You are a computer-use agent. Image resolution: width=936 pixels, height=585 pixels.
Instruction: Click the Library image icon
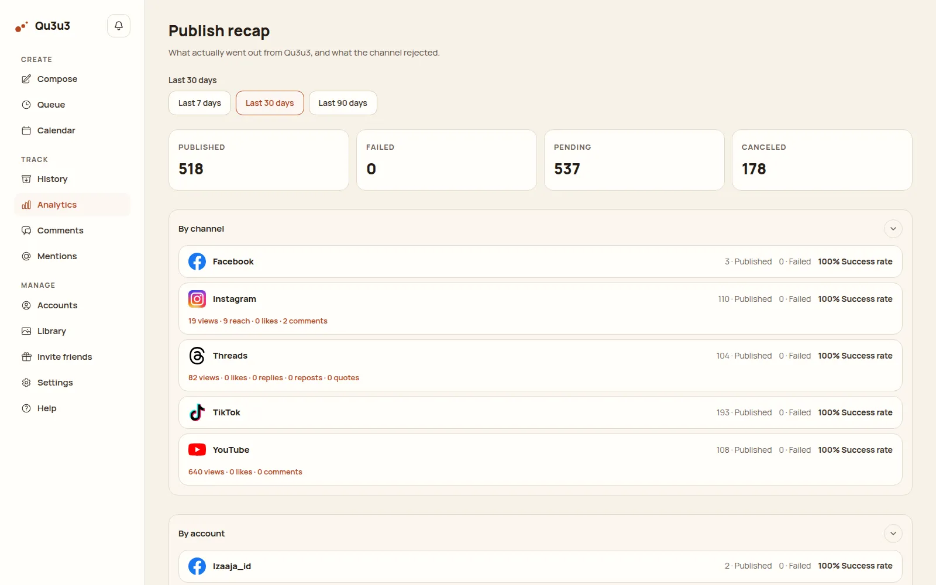(x=26, y=331)
